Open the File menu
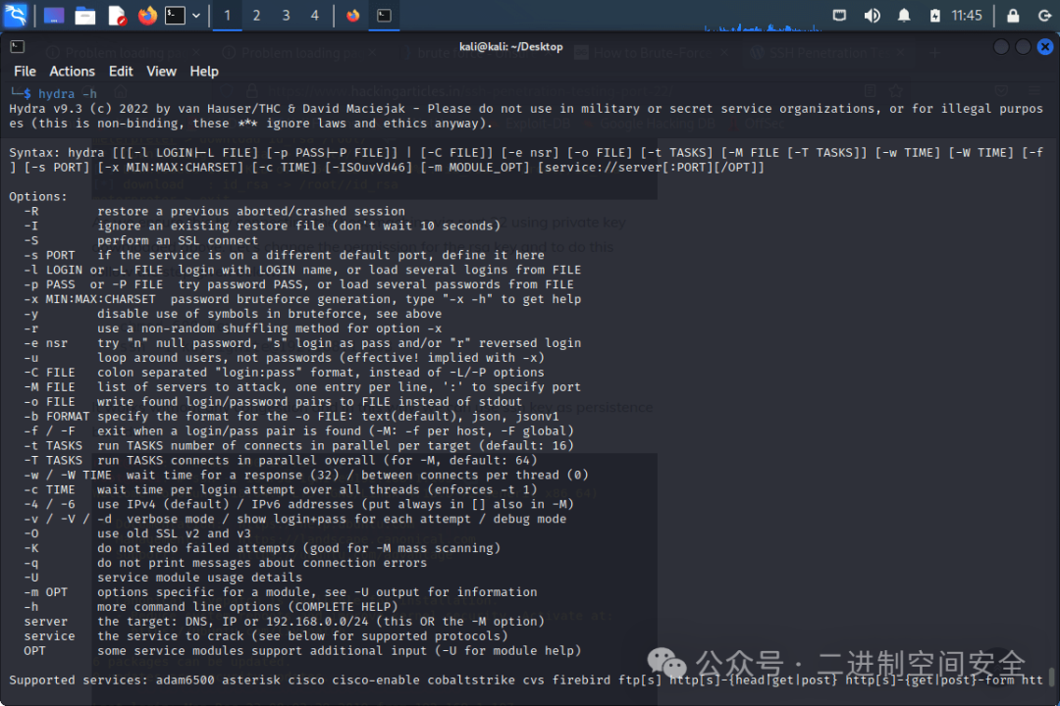1060x706 pixels. point(25,71)
